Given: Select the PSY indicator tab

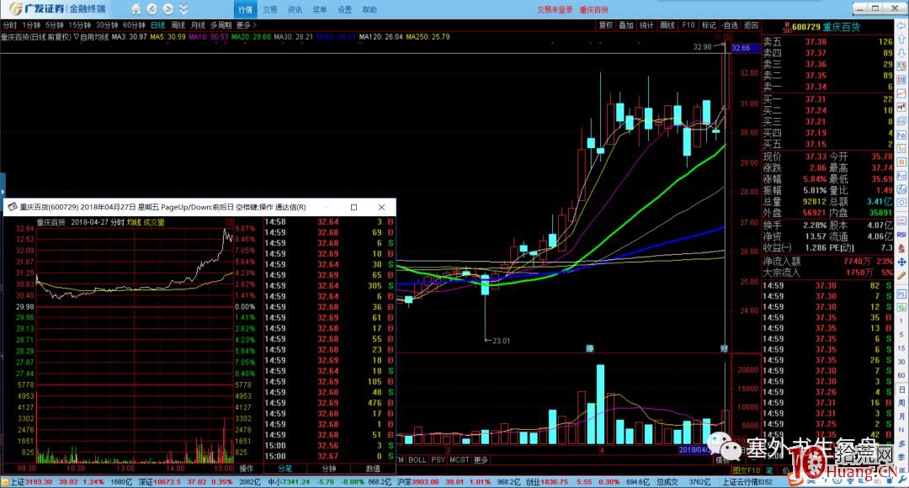Looking at the screenshot, I should point(439,459).
